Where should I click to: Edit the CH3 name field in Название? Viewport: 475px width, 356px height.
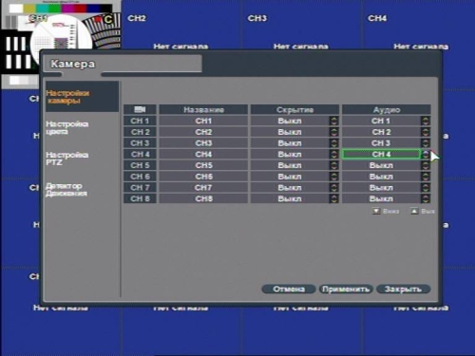click(203, 143)
